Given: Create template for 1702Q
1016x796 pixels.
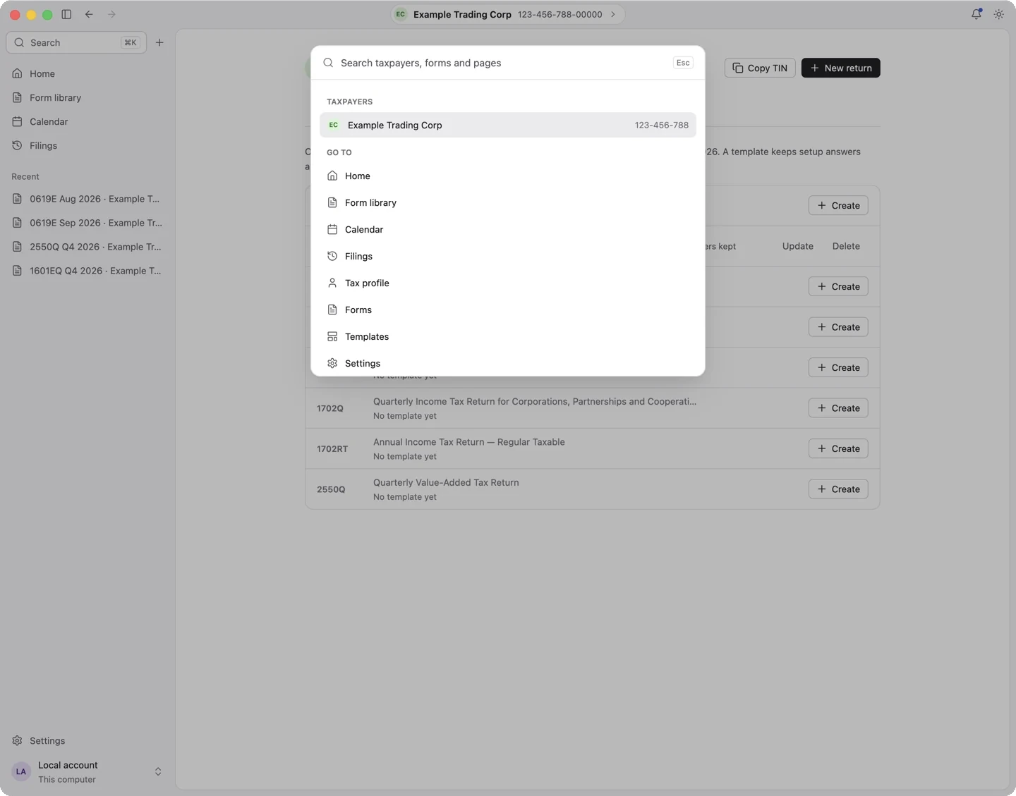Looking at the screenshot, I should pyautogui.click(x=838, y=408).
